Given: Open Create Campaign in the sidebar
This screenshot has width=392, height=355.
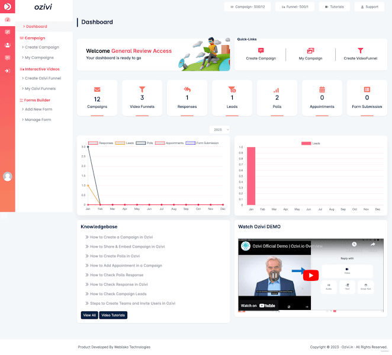Looking at the screenshot, I should pyautogui.click(x=40, y=47).
